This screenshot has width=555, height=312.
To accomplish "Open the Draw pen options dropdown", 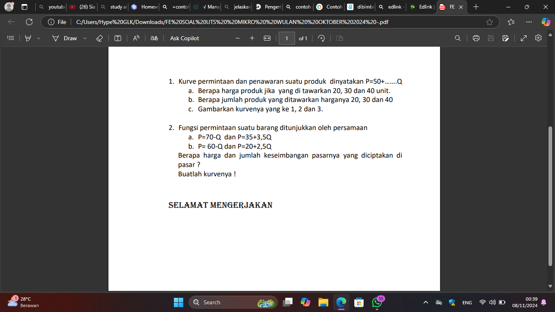I will (85, 38).
